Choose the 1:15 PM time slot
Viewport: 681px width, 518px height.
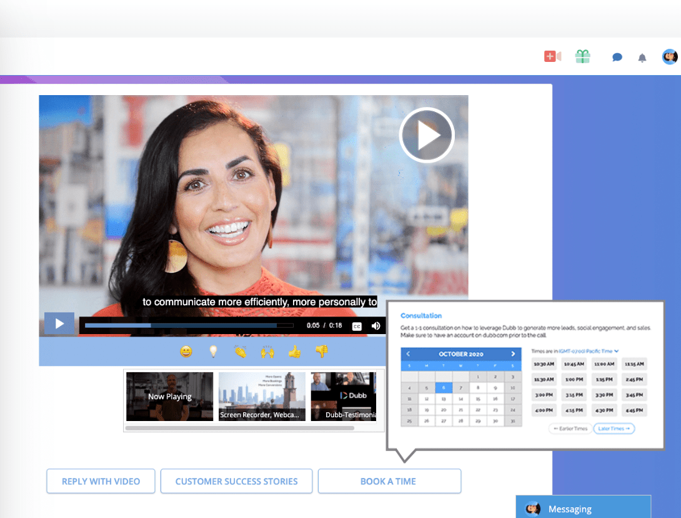[x=604, y=380]
